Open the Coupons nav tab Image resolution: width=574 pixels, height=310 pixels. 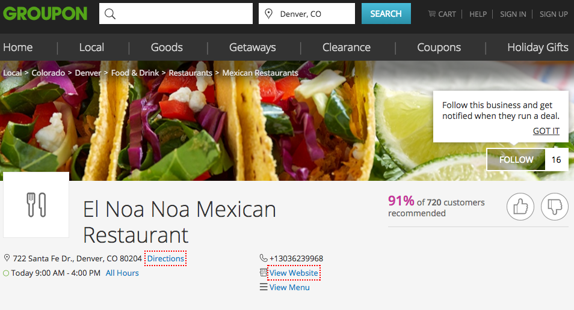tap(439, 47)
